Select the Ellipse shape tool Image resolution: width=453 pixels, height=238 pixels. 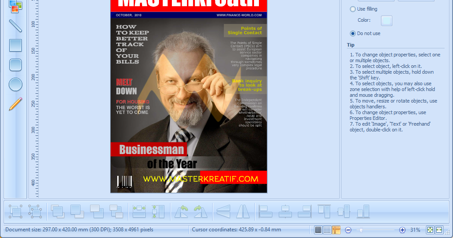tap(15, 84)
